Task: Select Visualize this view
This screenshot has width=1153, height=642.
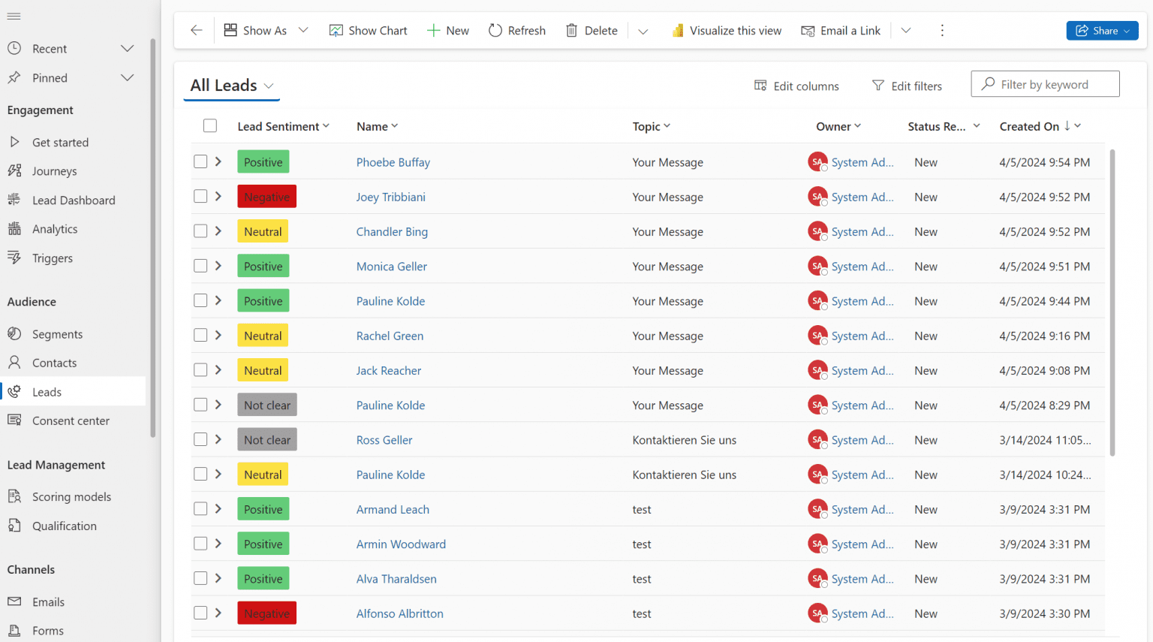Action: pos(726,30)
